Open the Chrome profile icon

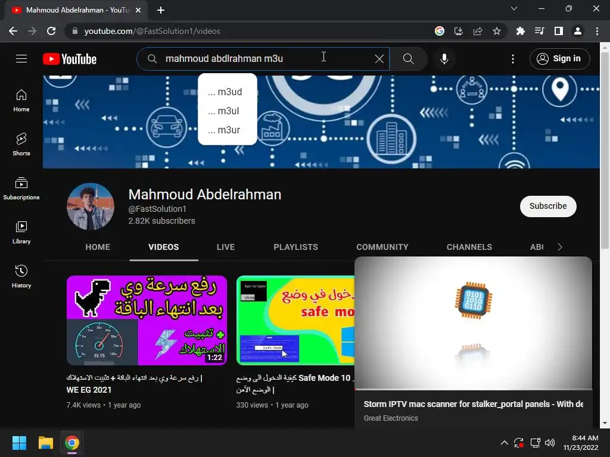click(578, 31)
